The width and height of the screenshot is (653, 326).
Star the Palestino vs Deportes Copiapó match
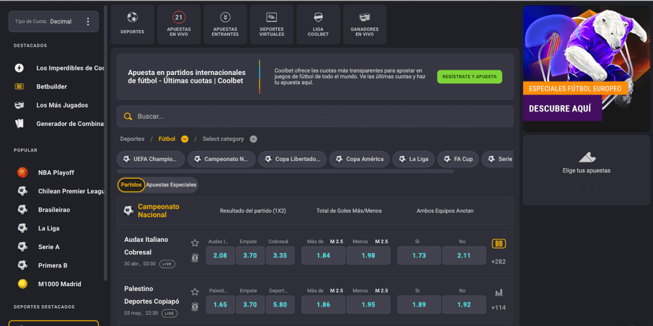click(x=195, y=291)
